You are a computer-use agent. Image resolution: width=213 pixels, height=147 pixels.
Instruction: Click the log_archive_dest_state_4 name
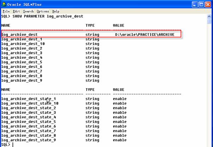point(29,117)
